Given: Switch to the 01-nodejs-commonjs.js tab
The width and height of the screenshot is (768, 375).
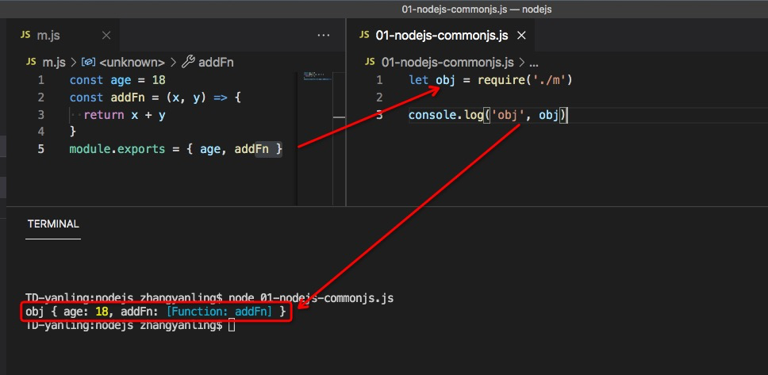Looking at the screenshot, I should click(440, 35).
